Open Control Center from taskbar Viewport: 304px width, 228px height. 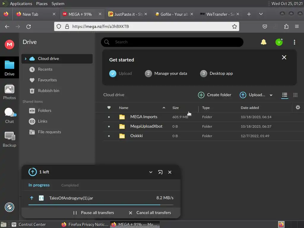click(x=29, y=224)
